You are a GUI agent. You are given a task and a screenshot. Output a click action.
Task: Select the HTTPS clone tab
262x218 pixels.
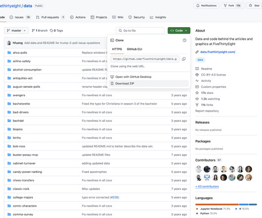[x=117, y=49]
